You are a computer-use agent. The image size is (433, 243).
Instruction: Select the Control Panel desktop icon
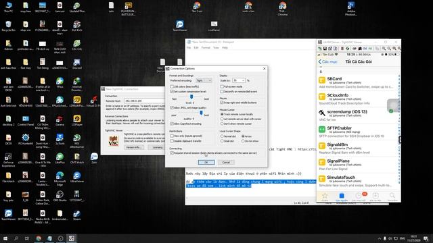[26, 121]
